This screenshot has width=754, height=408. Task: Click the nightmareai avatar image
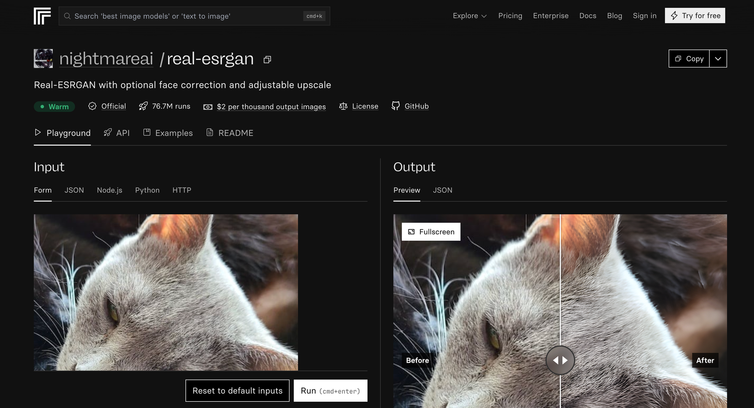click(43, 58)
